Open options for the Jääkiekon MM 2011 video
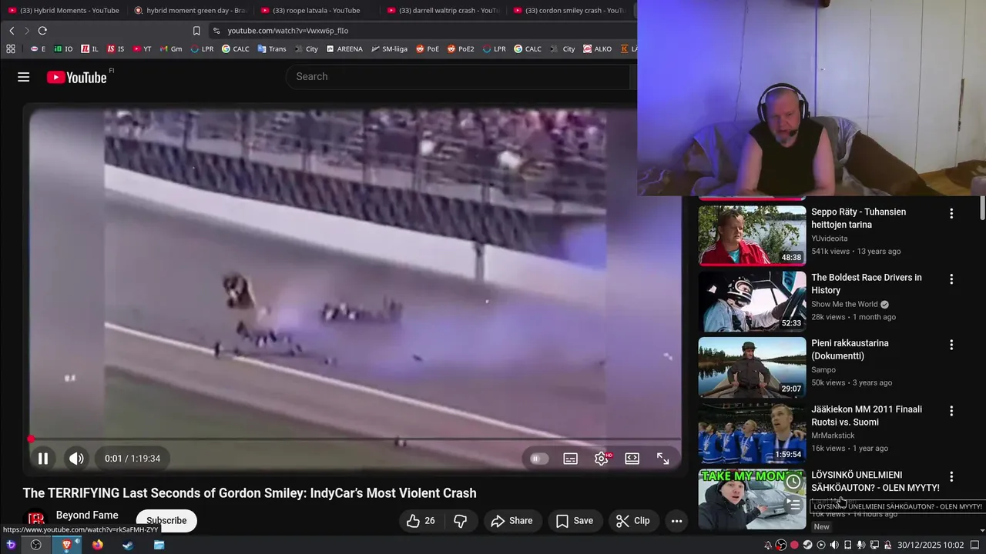Viewport: 986px width, 554px height. pyautogui.click(x=951, y=411)
